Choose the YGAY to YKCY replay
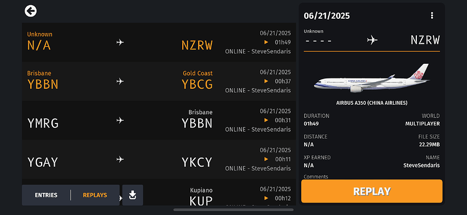 (159, 159)
